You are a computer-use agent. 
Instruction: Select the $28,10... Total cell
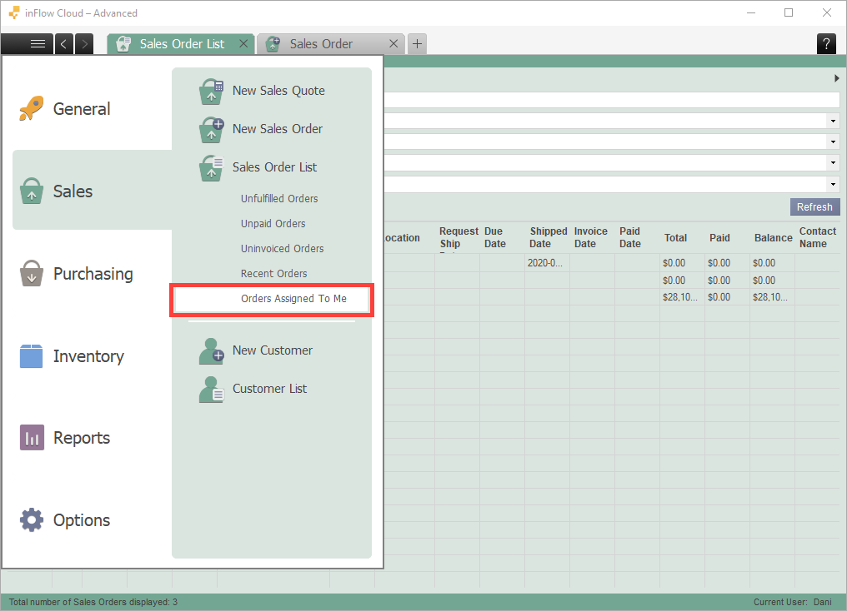pos(682,297)
